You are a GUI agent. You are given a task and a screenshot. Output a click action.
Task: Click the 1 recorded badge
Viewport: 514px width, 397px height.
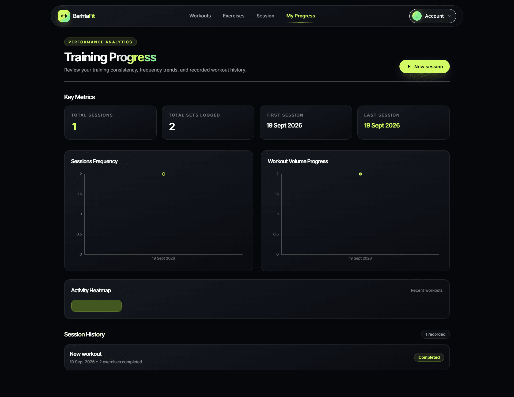coord(435,334)
